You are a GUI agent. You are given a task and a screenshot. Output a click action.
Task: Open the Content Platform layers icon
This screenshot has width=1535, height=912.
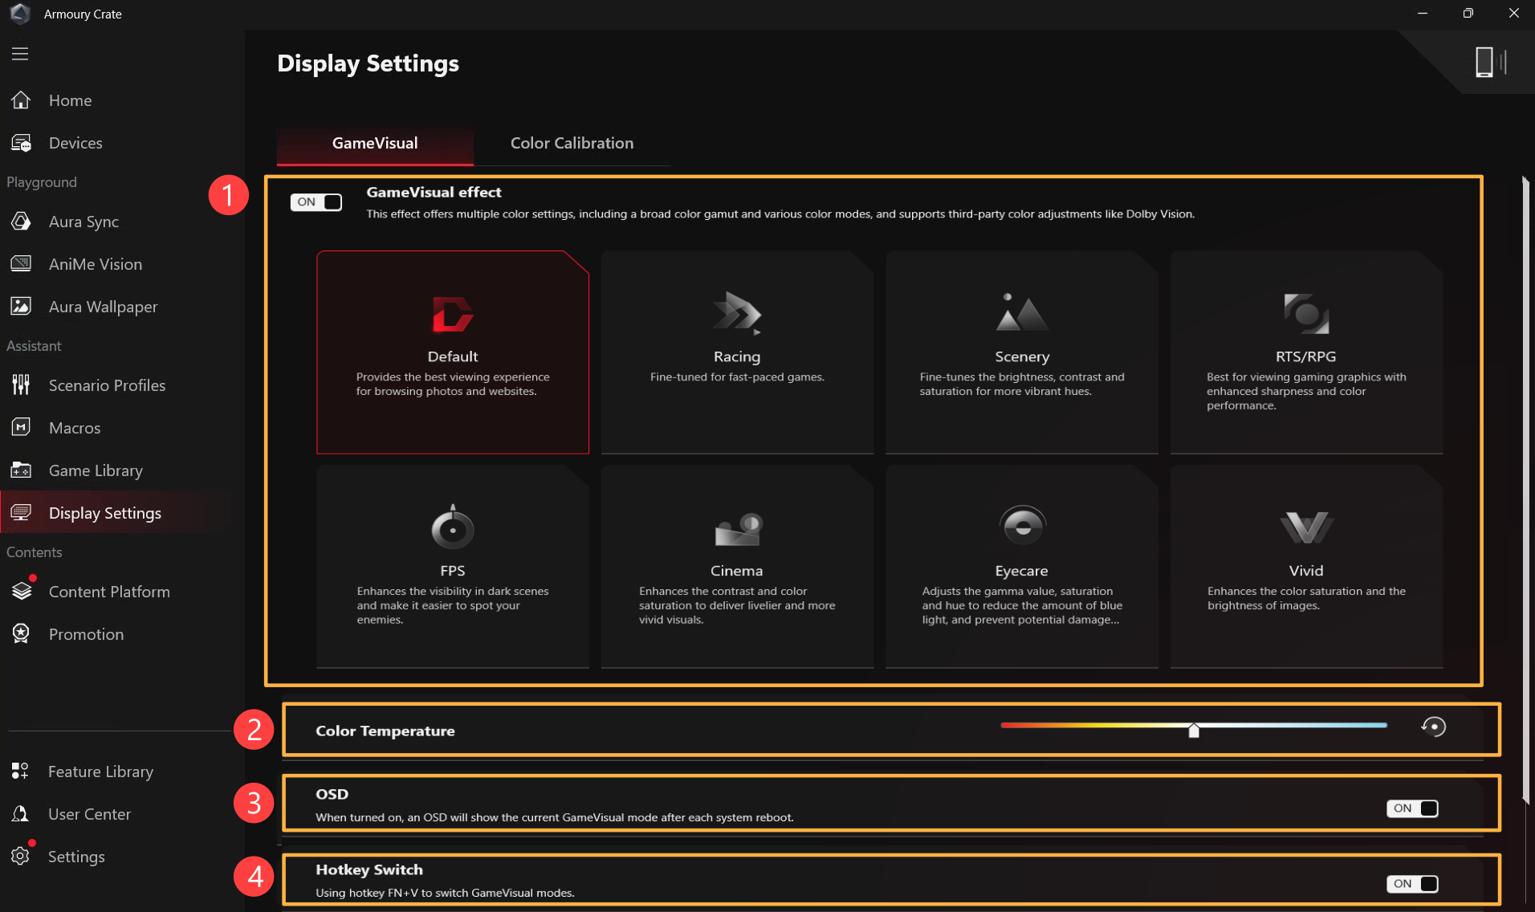21,592
